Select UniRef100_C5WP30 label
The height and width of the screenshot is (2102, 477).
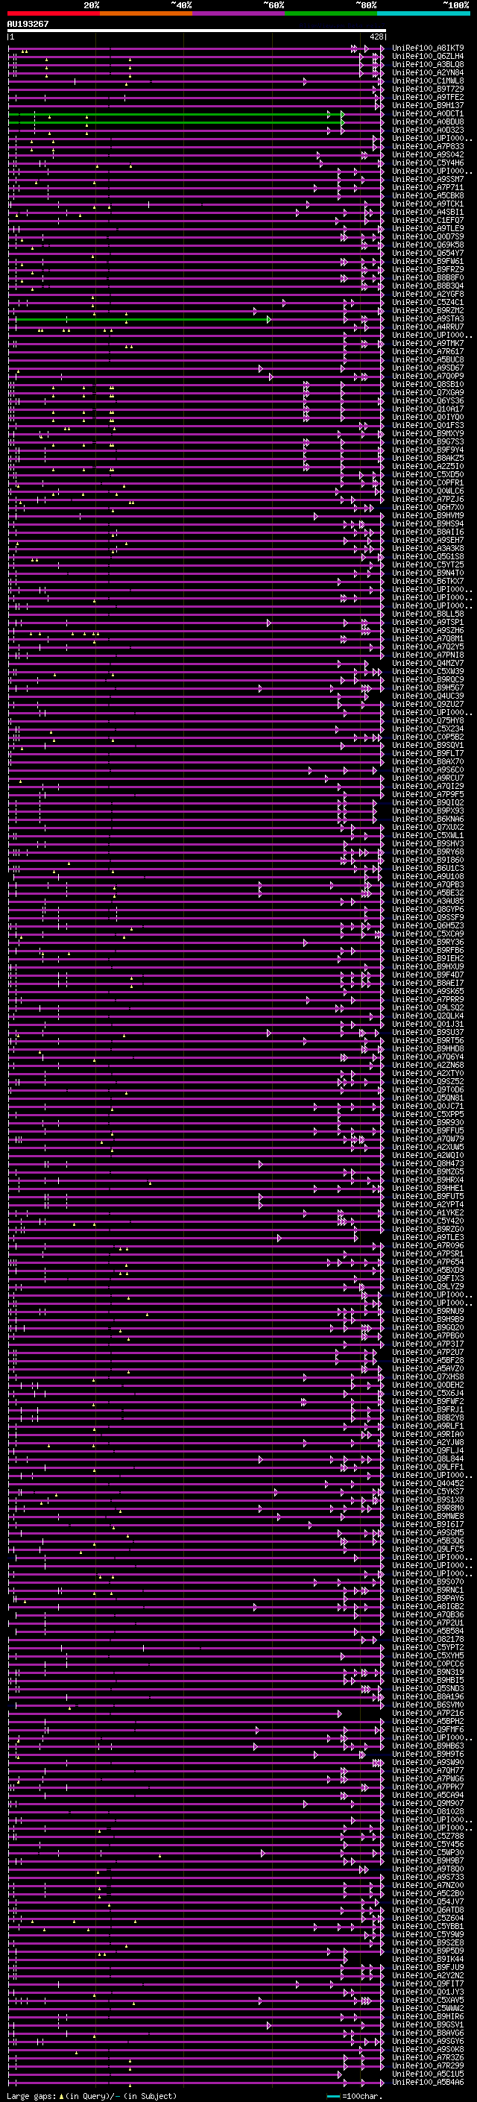[x=428, y=1852]
